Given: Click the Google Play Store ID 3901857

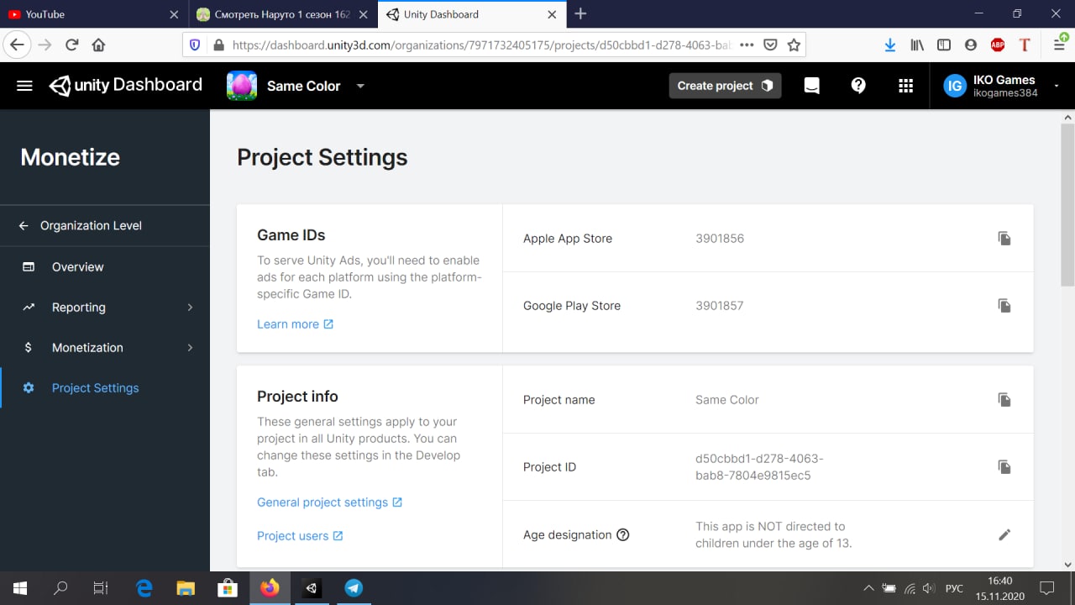Looking at the screenshot, I should (720, 306).
